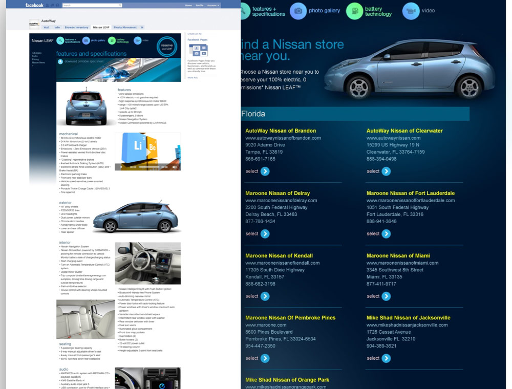Image resolution: width=512 pixels, height=389 pixels.
Task: Click the download printable spec sheet arrow icon
Action: coord(60,61)
